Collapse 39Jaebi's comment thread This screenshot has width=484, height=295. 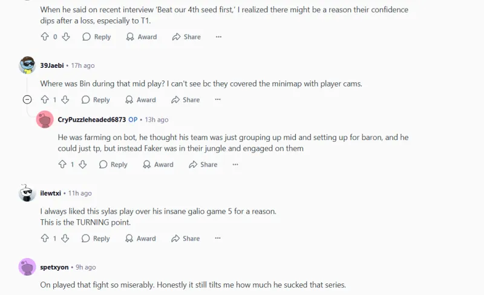(27, 100)
